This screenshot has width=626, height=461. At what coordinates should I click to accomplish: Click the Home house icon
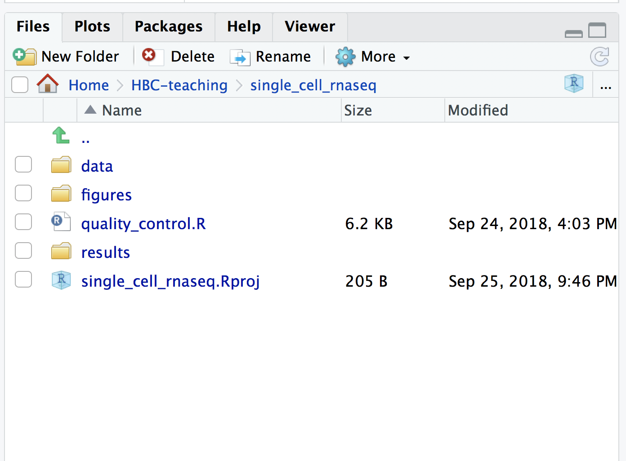pos(48,84)
